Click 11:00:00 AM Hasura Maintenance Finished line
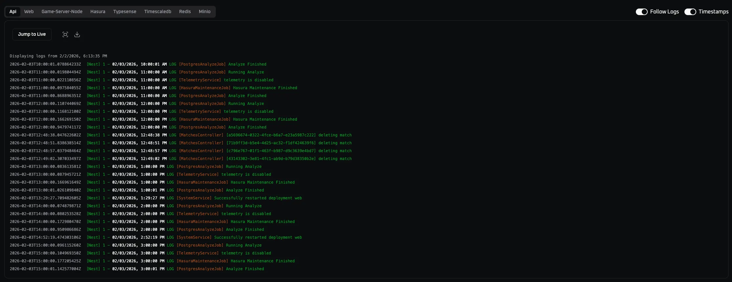Screen dimensions: 732x282 coord(154,88)
